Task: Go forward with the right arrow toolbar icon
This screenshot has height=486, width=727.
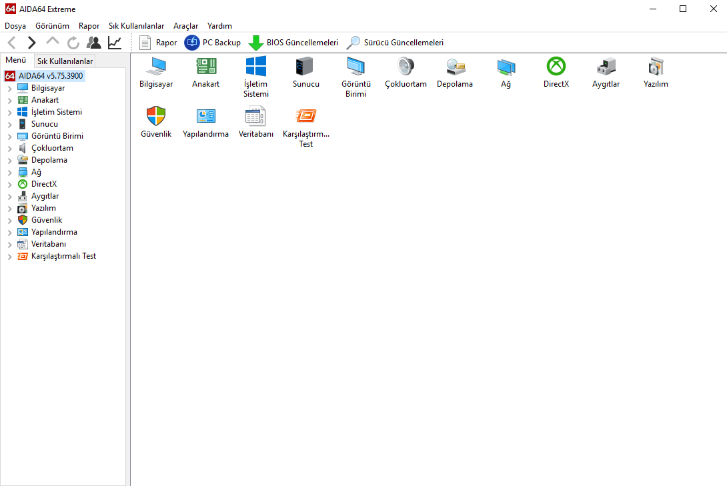Action: coord(31,43)
